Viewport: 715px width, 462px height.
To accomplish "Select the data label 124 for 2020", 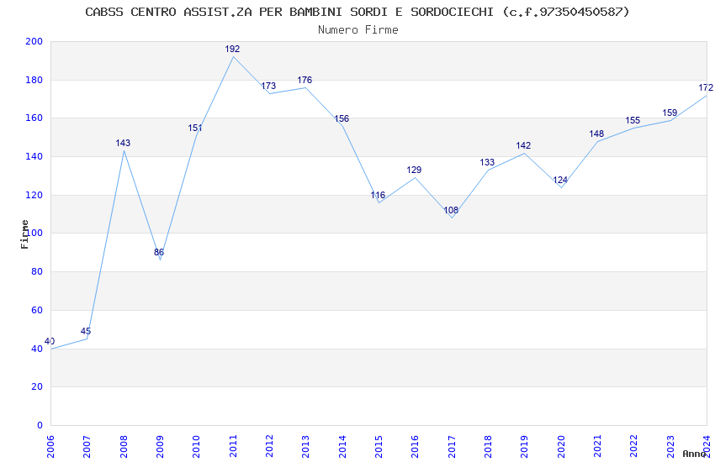I will (x=560, y=180).
